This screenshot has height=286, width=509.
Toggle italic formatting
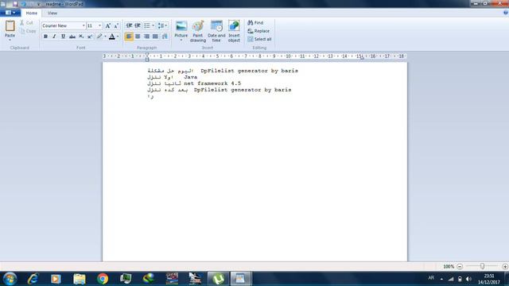(54, 37)
